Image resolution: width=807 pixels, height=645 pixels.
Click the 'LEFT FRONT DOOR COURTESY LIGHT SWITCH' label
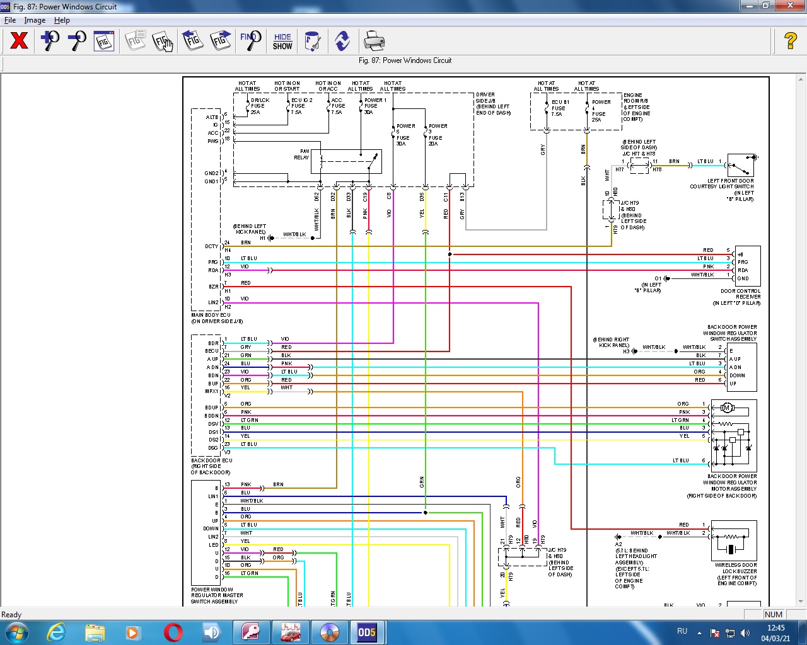tap(722, 183)
